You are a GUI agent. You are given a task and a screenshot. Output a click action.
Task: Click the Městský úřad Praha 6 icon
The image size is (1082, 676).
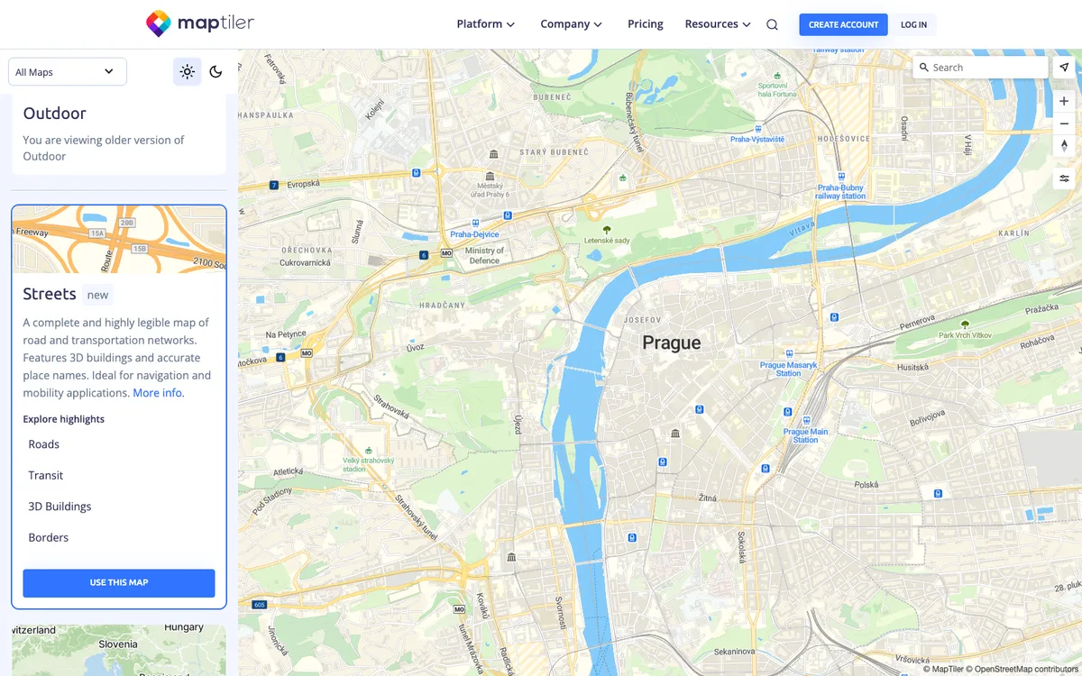tap(491, 176)
